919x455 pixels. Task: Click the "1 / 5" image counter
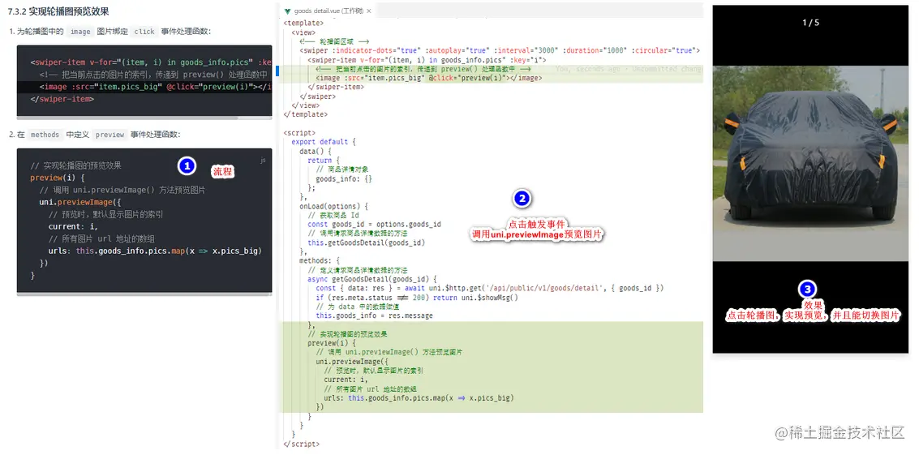810,23
